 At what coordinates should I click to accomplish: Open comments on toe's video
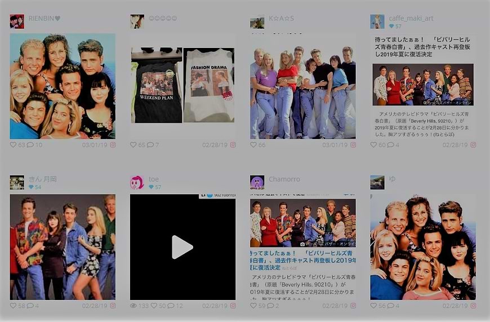(x=171, y=306)
